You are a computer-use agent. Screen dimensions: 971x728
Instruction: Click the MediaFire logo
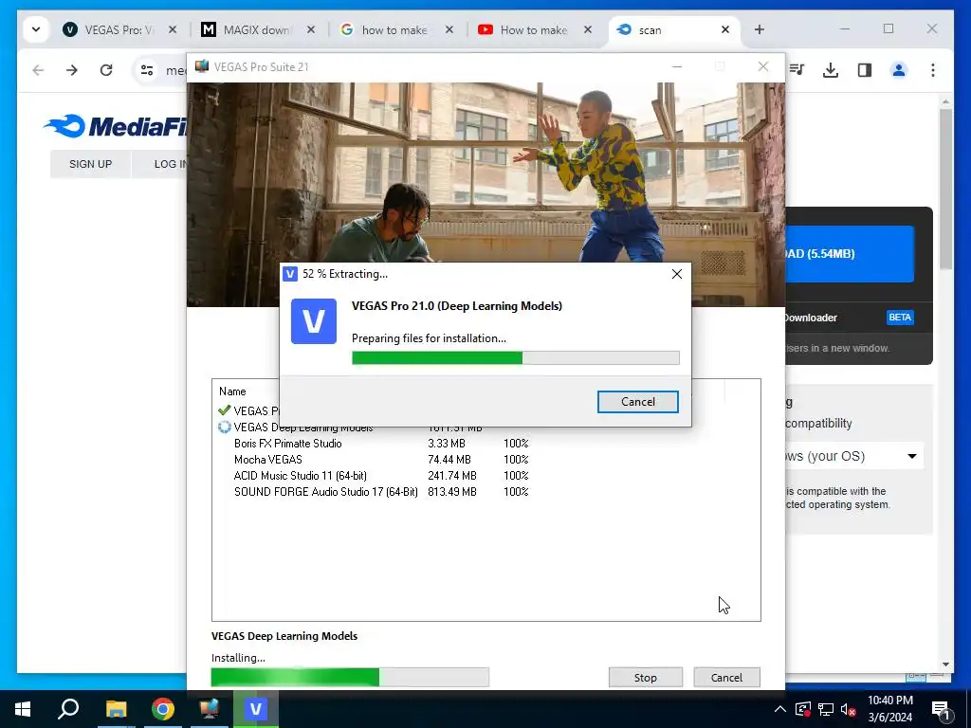click(x=116, y=126)
